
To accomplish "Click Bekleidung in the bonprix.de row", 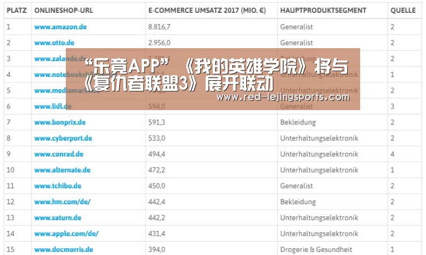I will 298,122.
